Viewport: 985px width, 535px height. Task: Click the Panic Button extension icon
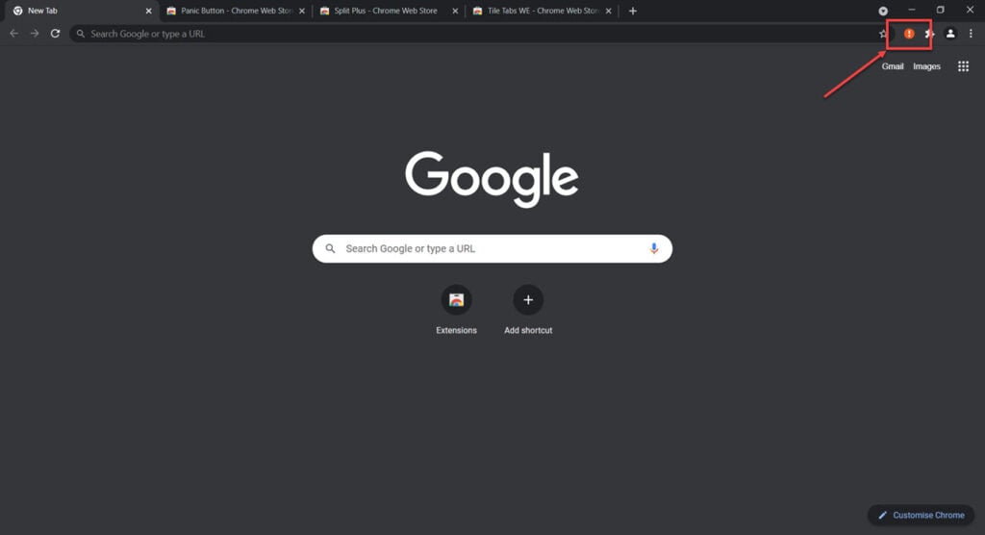[x=908, y=34]
